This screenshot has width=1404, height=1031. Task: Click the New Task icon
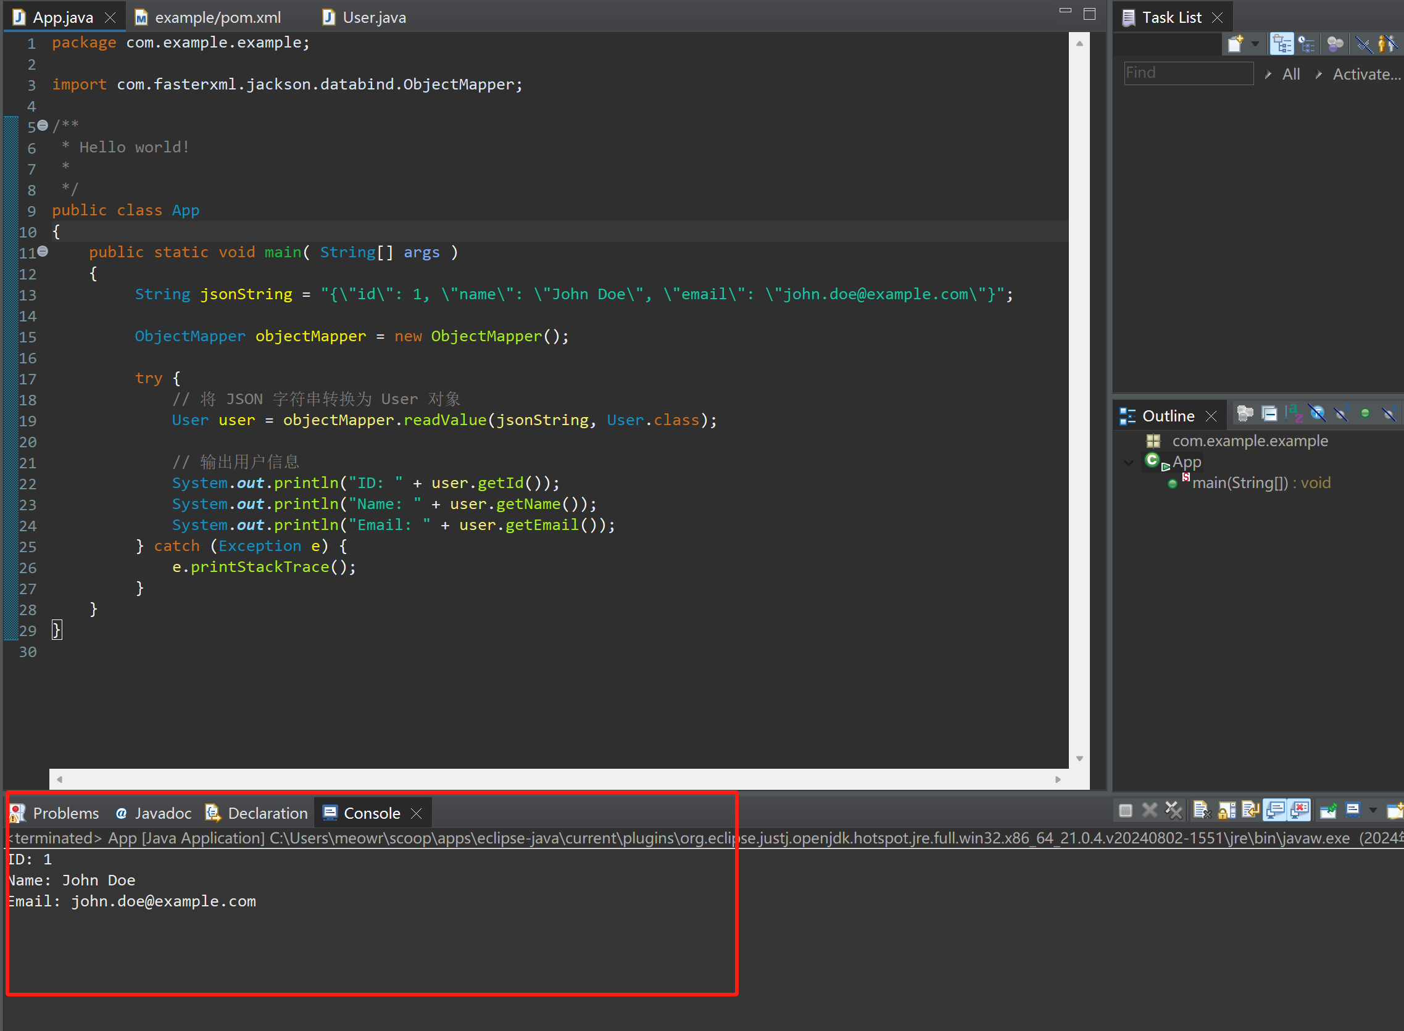(x=1235, y=44)
